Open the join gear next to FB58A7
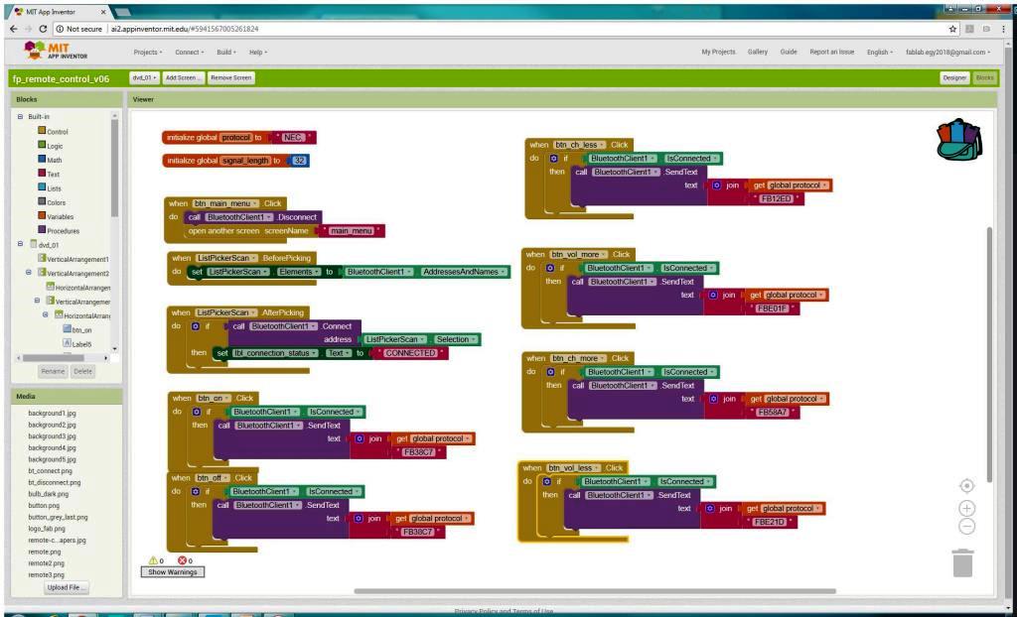The image size is (1017, 617). [x=713, y=399]
